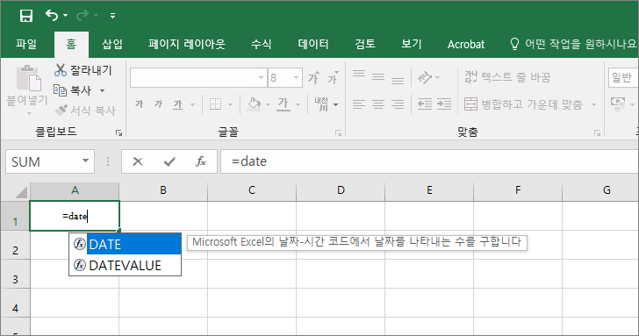
Task: Select column B header
Action: [163, 190]
